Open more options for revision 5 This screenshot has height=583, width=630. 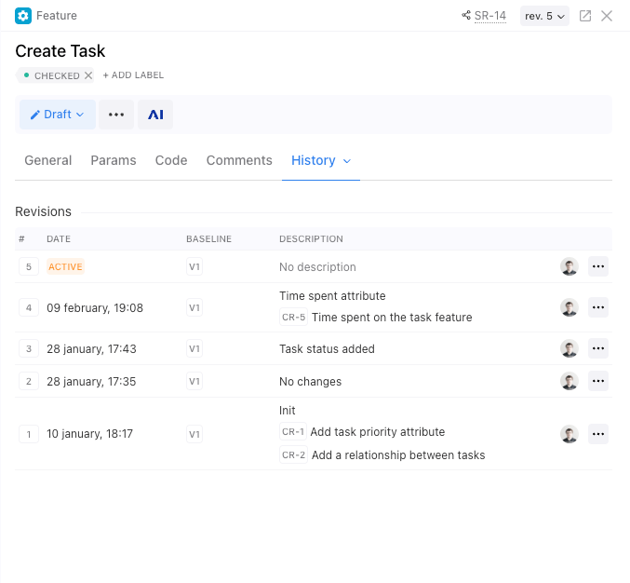click(598, 267)
